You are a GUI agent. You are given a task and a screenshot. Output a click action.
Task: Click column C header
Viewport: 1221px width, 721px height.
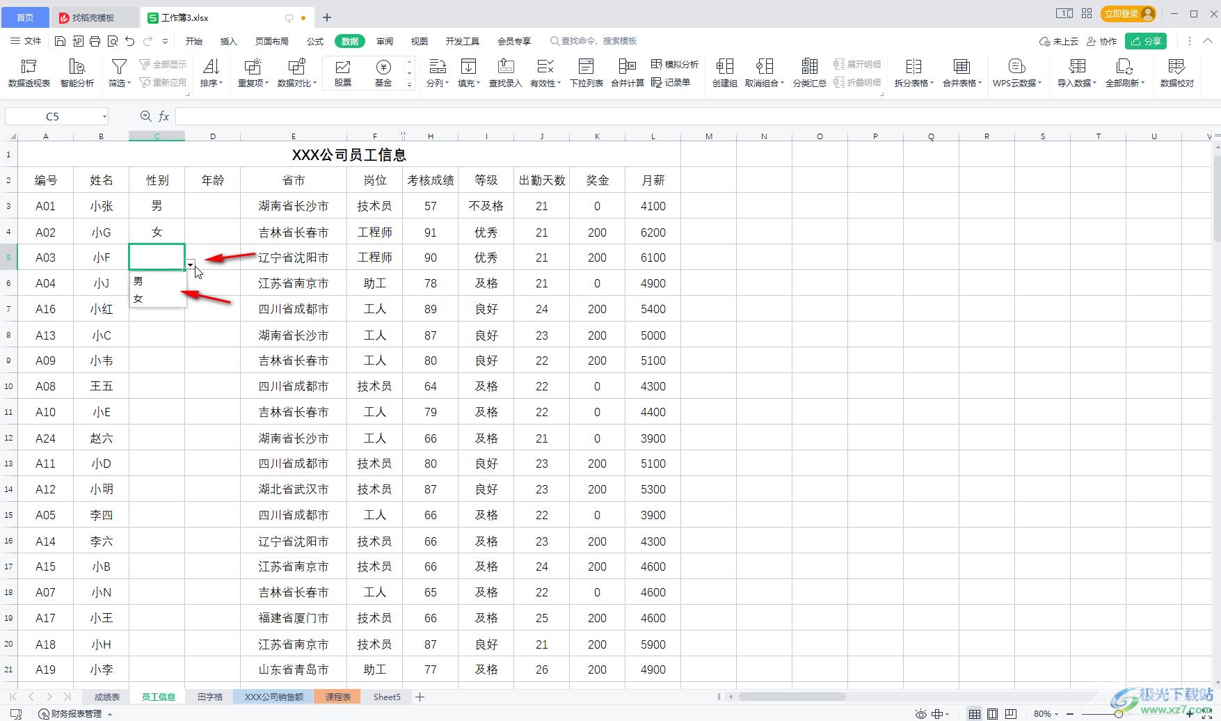pos(157,136)
